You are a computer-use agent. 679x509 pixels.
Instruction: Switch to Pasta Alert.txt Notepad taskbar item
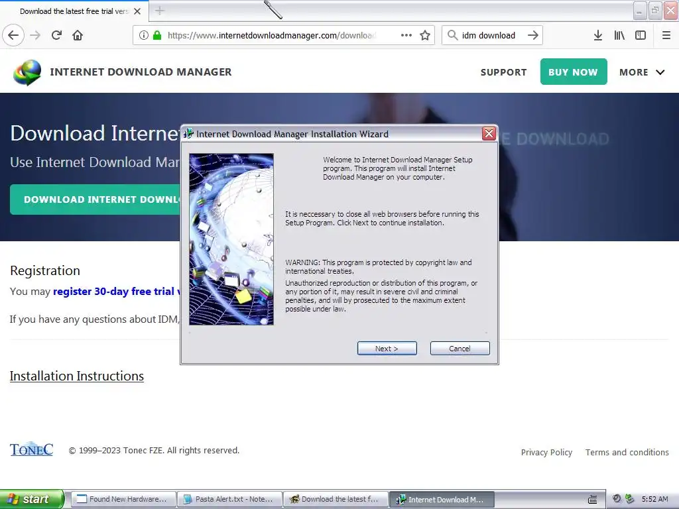(230, 499)
